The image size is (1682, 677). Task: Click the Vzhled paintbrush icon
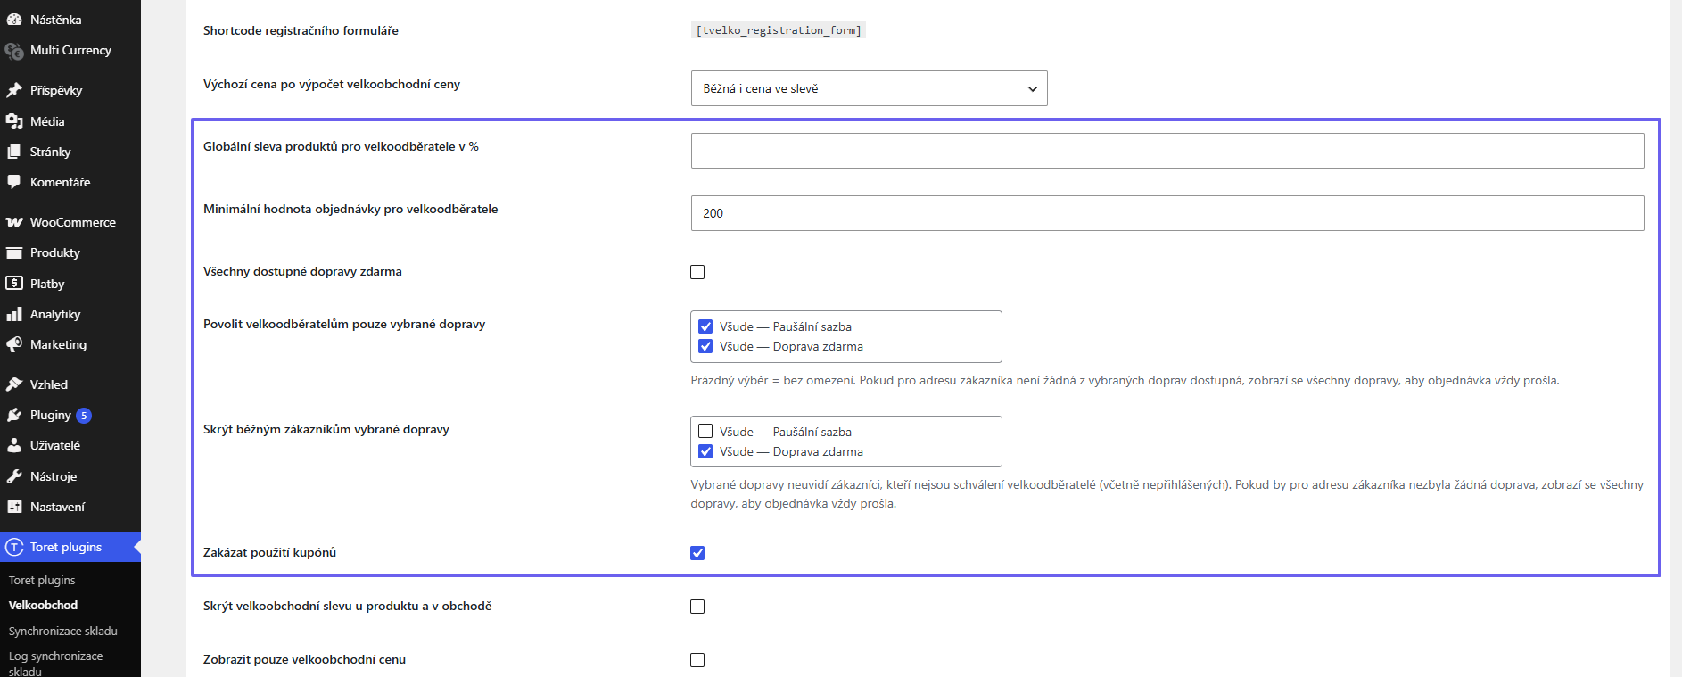click(x=14, y=384)
